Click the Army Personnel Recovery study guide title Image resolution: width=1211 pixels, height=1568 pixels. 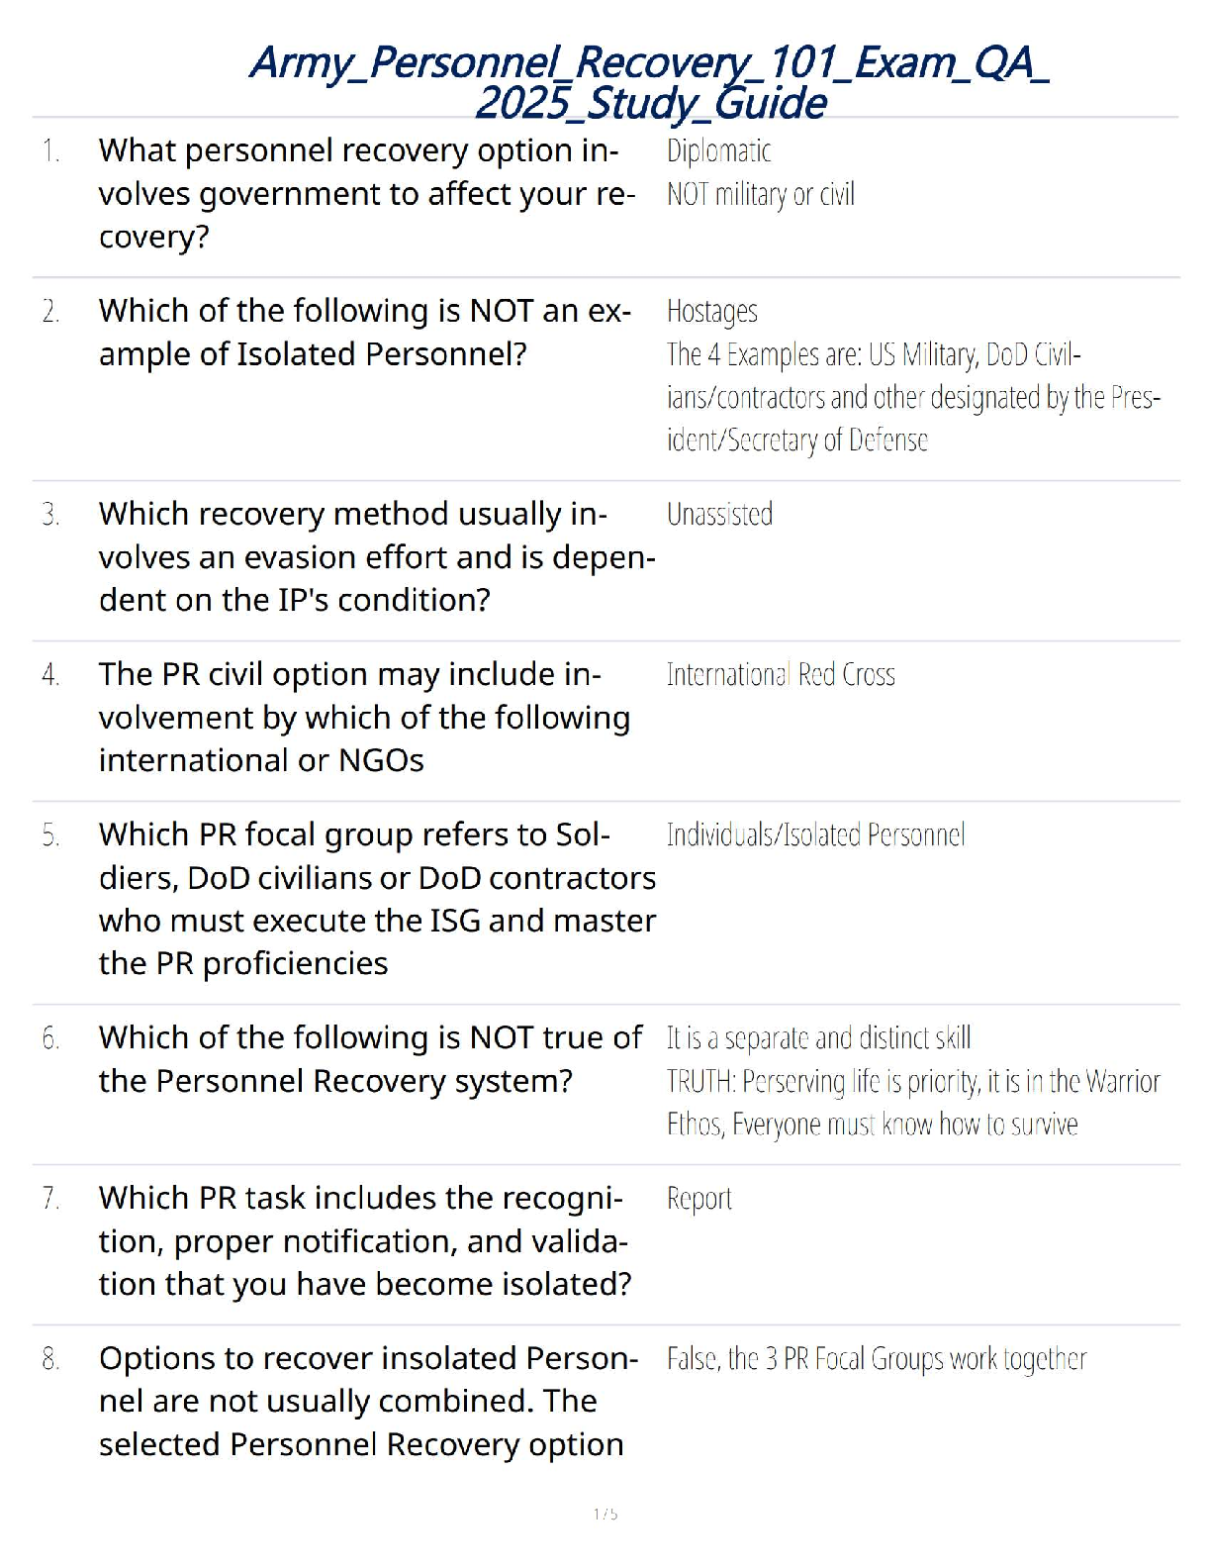click(x=649, y=83)
